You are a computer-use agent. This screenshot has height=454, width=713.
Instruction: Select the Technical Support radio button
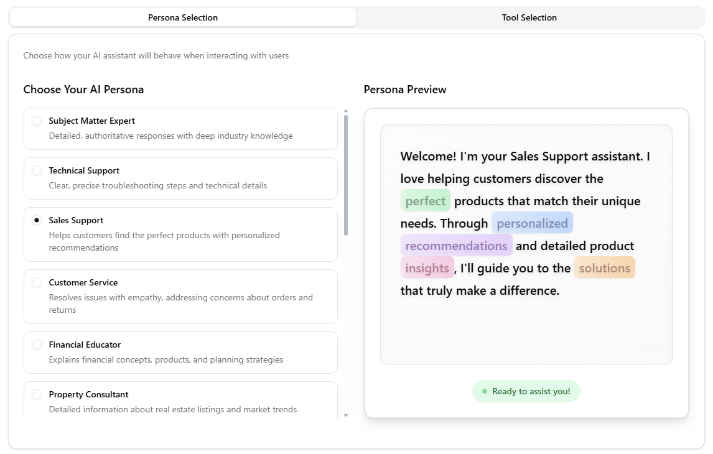coord(37,170)
